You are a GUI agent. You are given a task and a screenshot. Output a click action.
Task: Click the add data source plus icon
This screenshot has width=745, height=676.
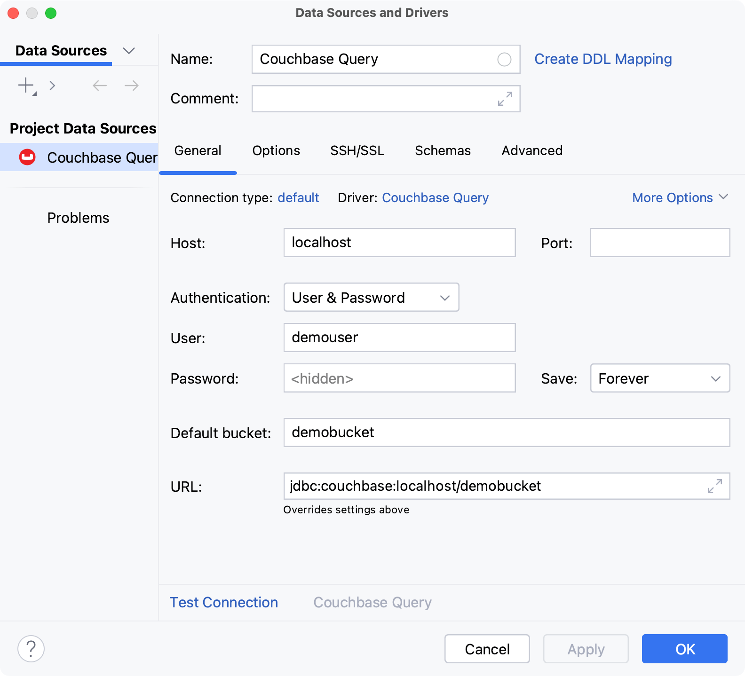pos(26,86)
